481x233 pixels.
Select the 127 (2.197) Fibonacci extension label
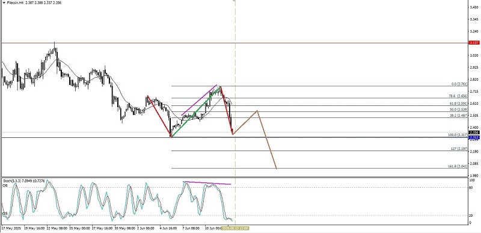point(459,149)
